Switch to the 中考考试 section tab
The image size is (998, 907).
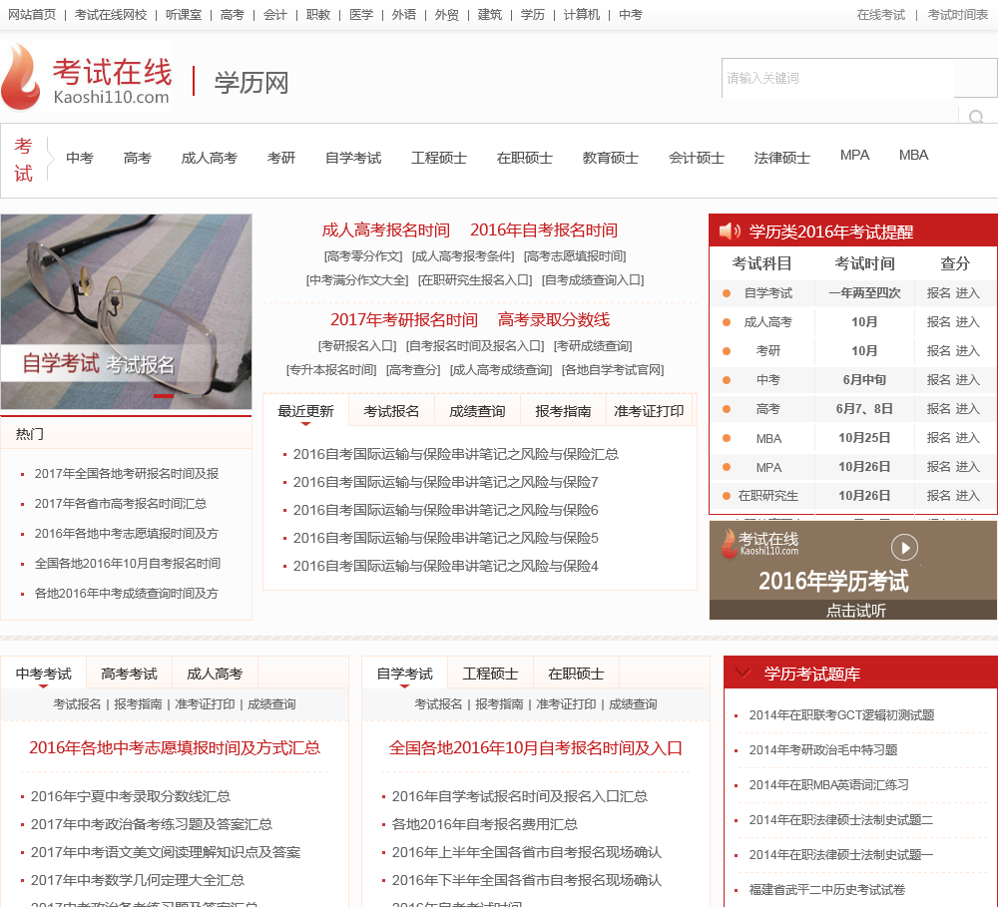pos(43,674)
